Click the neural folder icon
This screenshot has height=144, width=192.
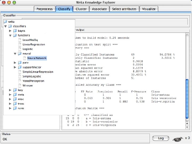20,54
